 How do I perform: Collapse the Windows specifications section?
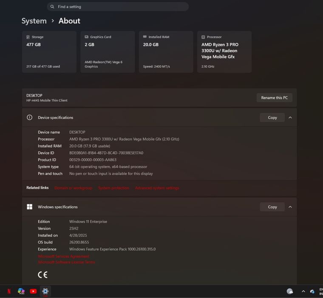tap(290, 207)
